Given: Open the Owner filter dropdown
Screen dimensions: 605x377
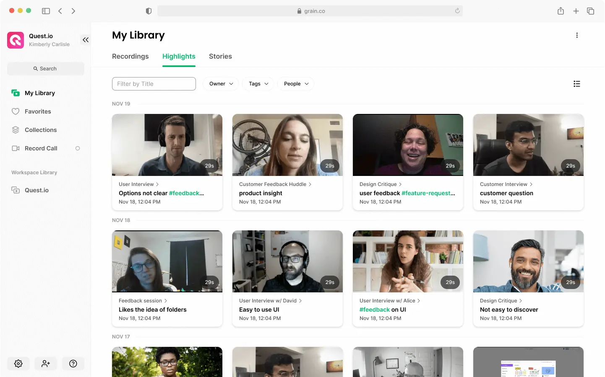Looking at the screenshot, I should pos(221,84).
